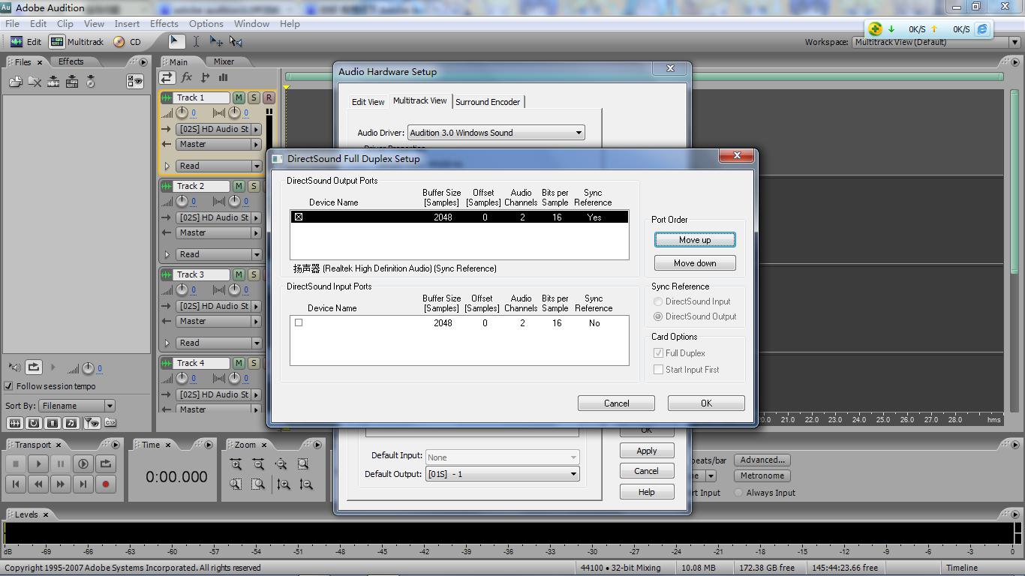Mute Track 4 with M button
1025x576 pixels.
[239, 363]
